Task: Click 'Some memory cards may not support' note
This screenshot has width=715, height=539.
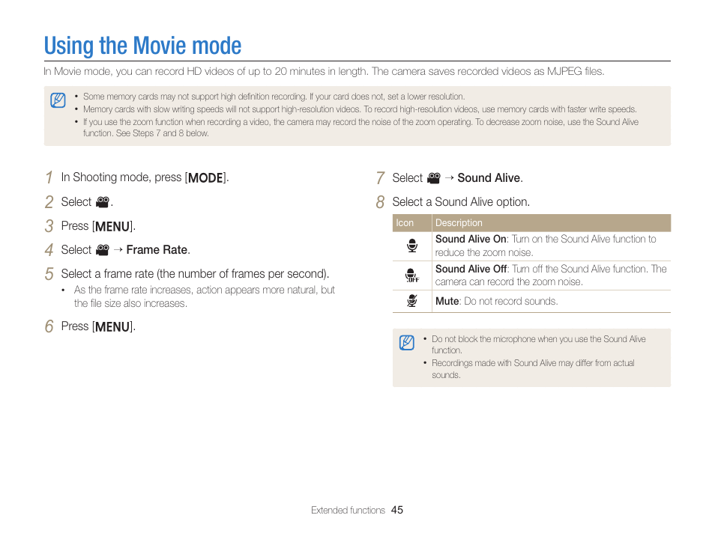Action: (274, 97)
